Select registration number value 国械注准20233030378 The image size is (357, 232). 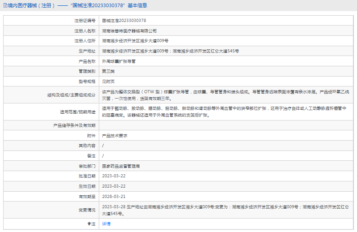click(124, 21)
